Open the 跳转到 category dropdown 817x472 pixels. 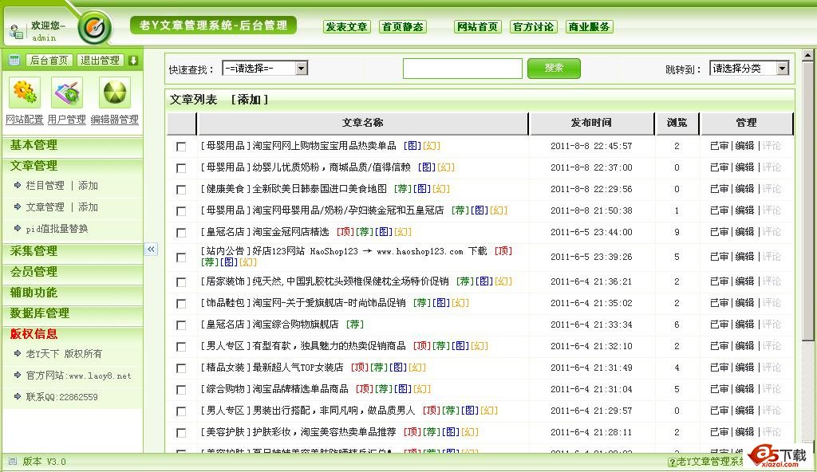[748, 69]
